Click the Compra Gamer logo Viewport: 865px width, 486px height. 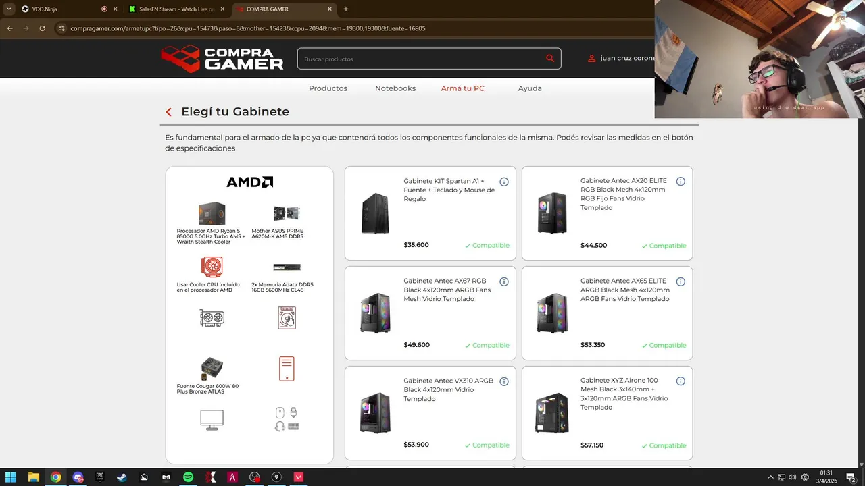pos(222,59)
